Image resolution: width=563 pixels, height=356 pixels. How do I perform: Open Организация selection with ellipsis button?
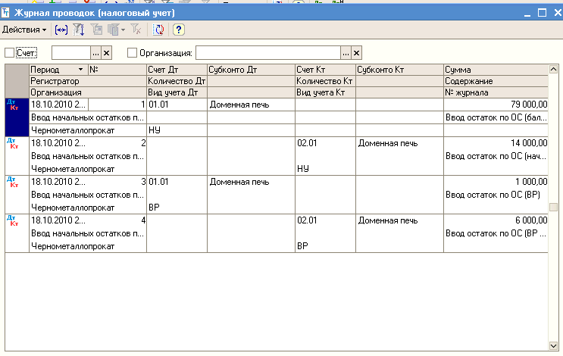(x=346, y=53)
